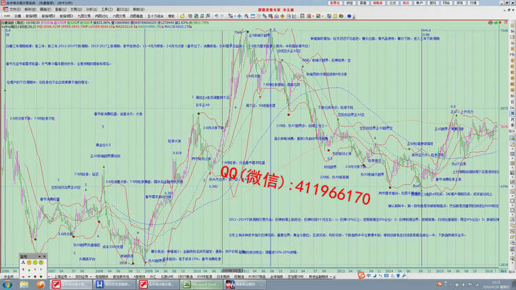Image resolution: width=516 pixels, height=290 pixels.
Task: Switch to the 日本期货 tab
Action: coord(223,276)
